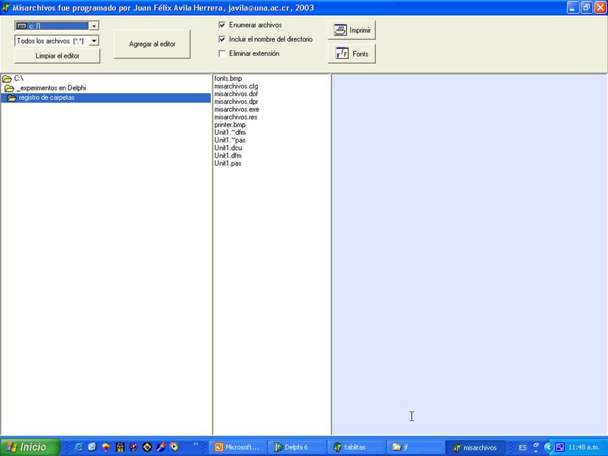Click the taskbar clock 11:48 a.m.
The image size is (608, 456).
585,448
